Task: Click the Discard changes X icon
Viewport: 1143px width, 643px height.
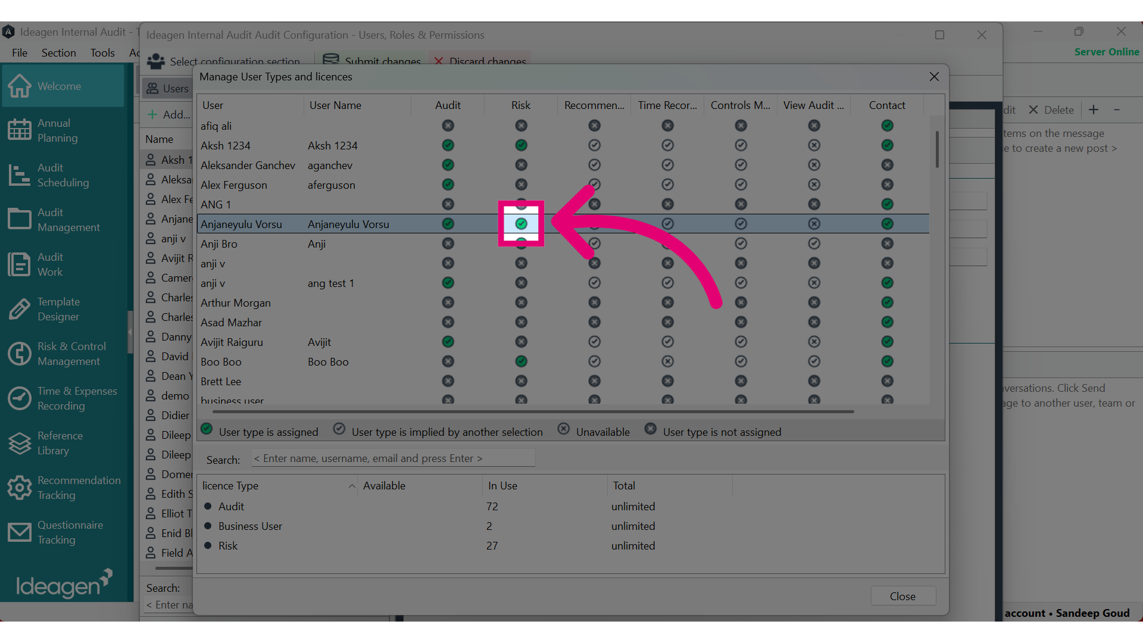Action: click(439, 61)
